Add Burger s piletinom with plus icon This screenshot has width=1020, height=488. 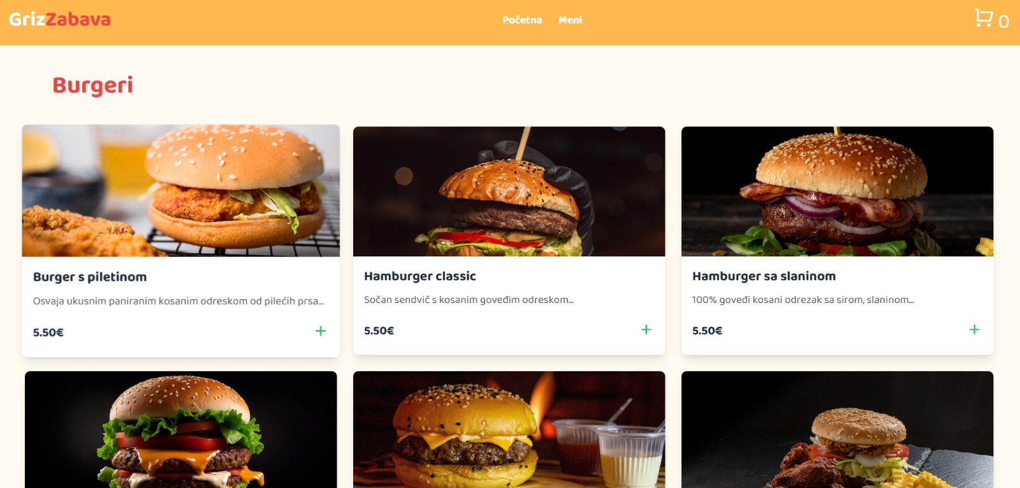tap(321, 331)
